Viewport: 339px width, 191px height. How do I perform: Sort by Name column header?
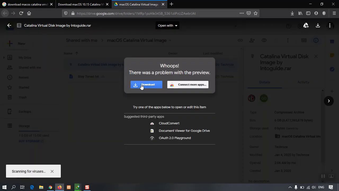click(68, 53)
